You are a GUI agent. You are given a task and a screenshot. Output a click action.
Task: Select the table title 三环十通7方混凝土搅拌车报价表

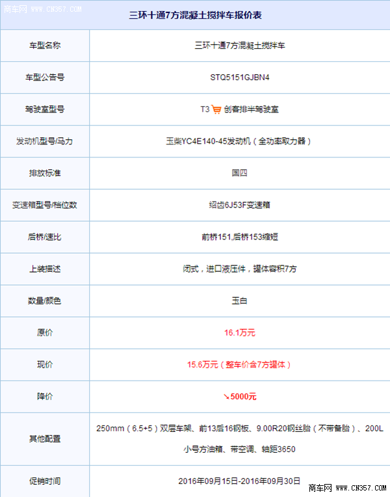point(195,15)
